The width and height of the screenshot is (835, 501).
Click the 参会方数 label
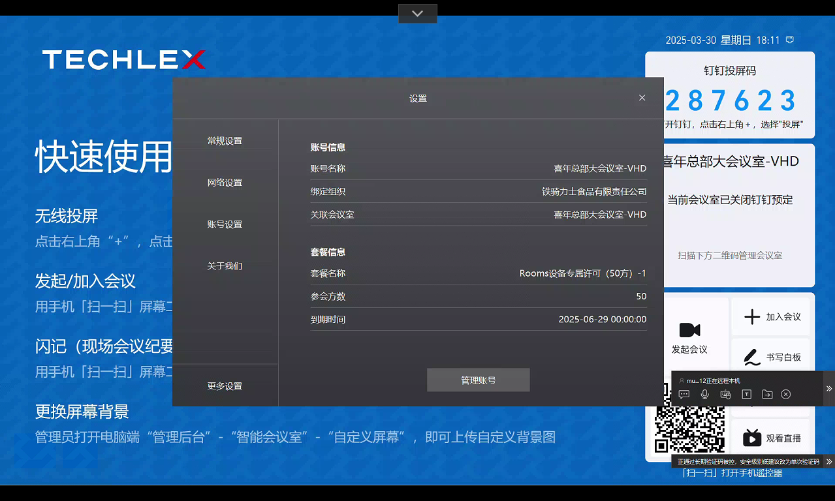point(328,296)
